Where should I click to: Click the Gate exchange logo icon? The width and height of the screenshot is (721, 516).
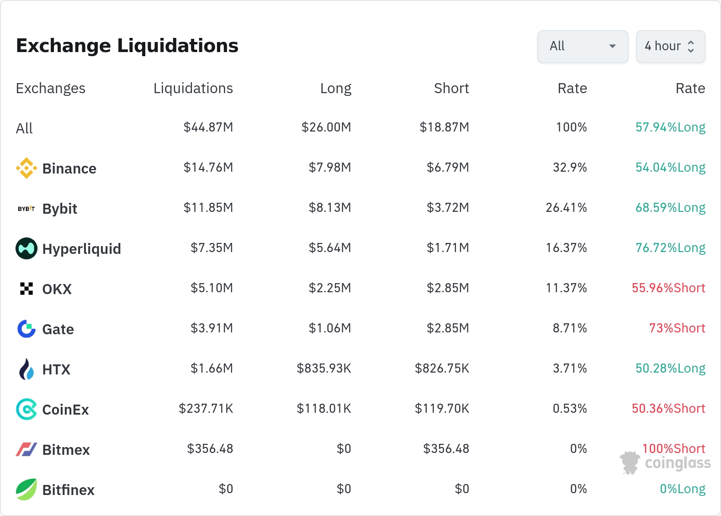tap(26, 329)
